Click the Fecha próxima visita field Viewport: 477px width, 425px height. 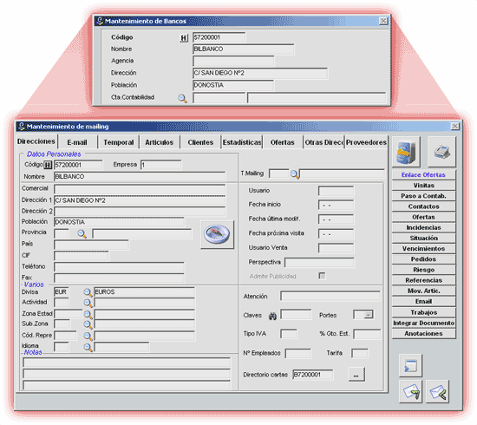[337, 234]
